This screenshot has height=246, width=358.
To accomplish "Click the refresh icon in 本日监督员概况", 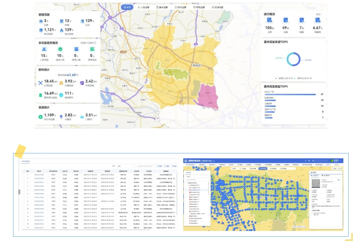I will [96, 43].
